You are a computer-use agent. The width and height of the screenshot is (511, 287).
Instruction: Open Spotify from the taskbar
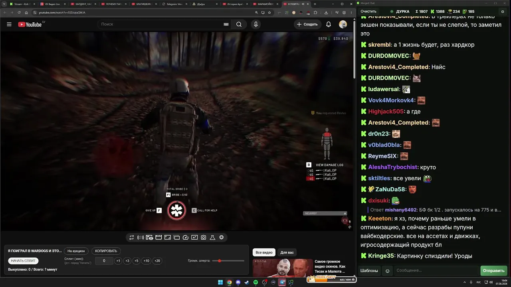coord(256,282)
